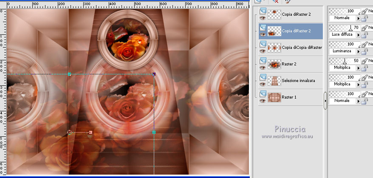Click link chain icon of topmost Copia diRaster 2
Screen dimensions: 373x178
pos(364,11)
